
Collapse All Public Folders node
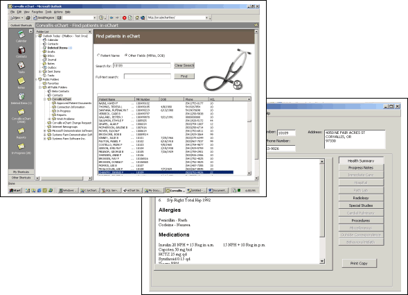tap(40, 87)
